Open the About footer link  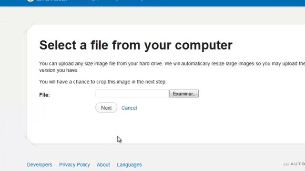point(103,165)
